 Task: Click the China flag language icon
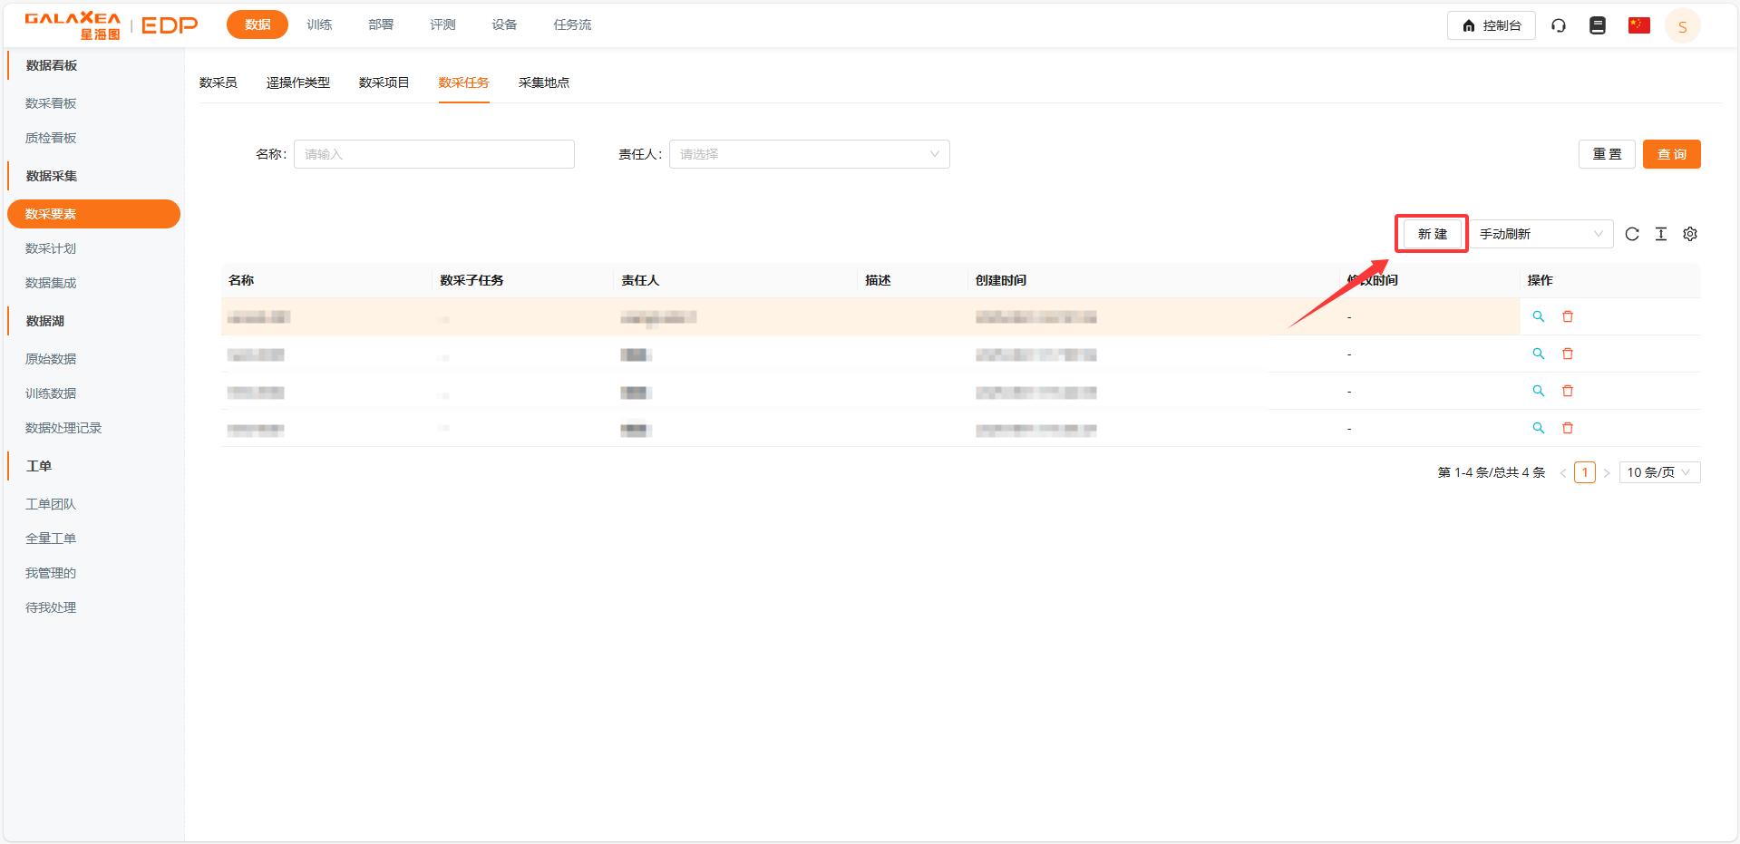point(1638,25)
